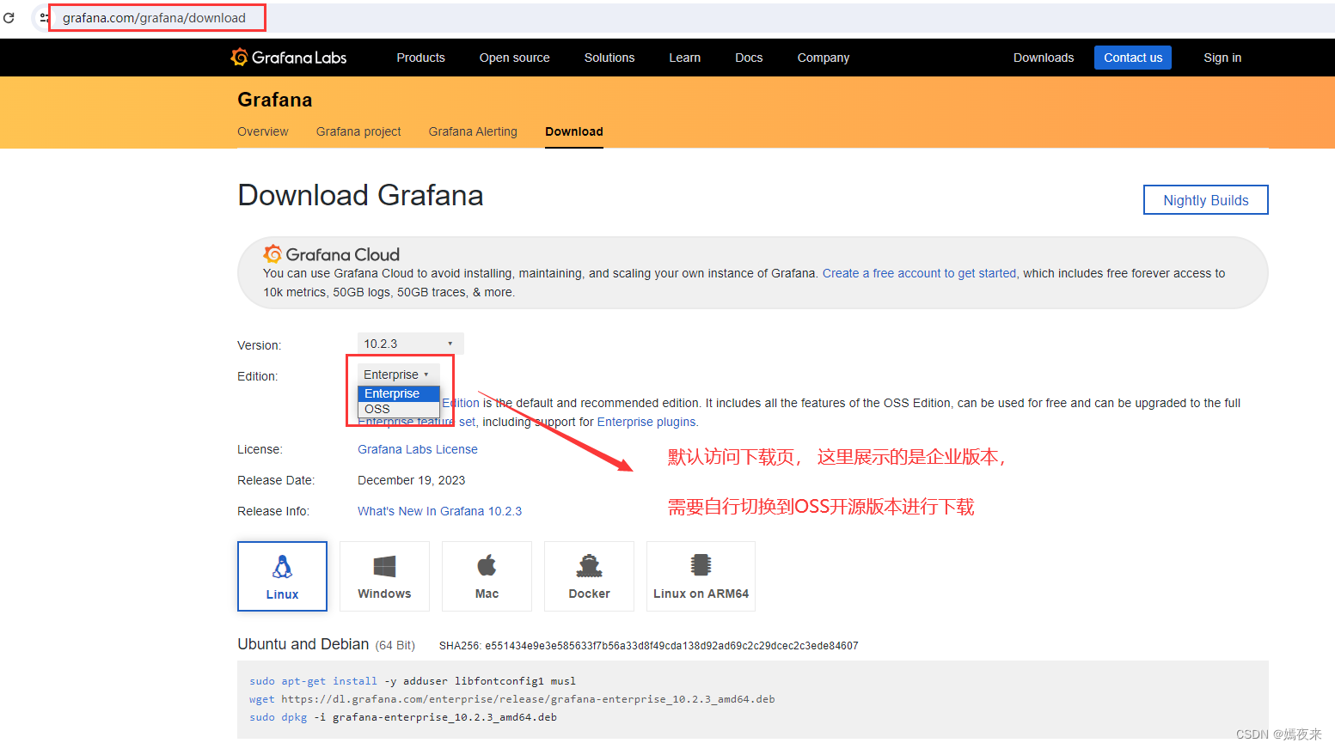Image resolution: width=1335 pixels, height=749 pixels.
Task: Select the Linux on ARM64 tile
Action: (701, 576)
